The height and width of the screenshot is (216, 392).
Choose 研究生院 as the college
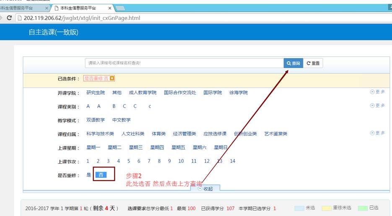click(96, 93)
